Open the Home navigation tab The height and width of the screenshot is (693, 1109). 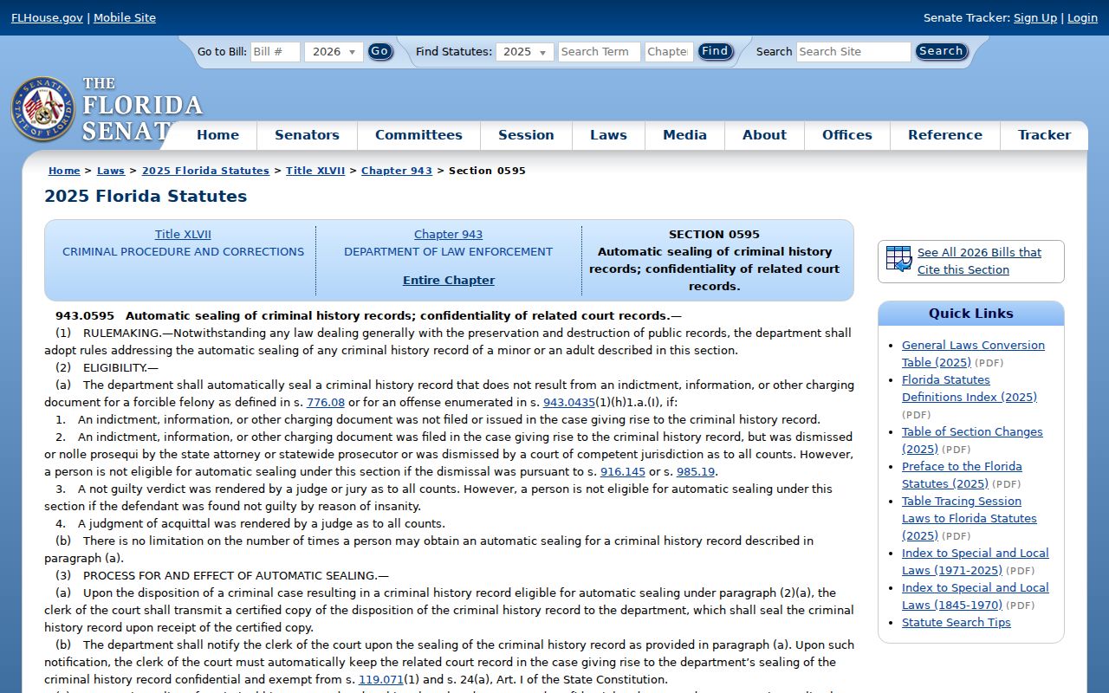[x=217, y=135]
